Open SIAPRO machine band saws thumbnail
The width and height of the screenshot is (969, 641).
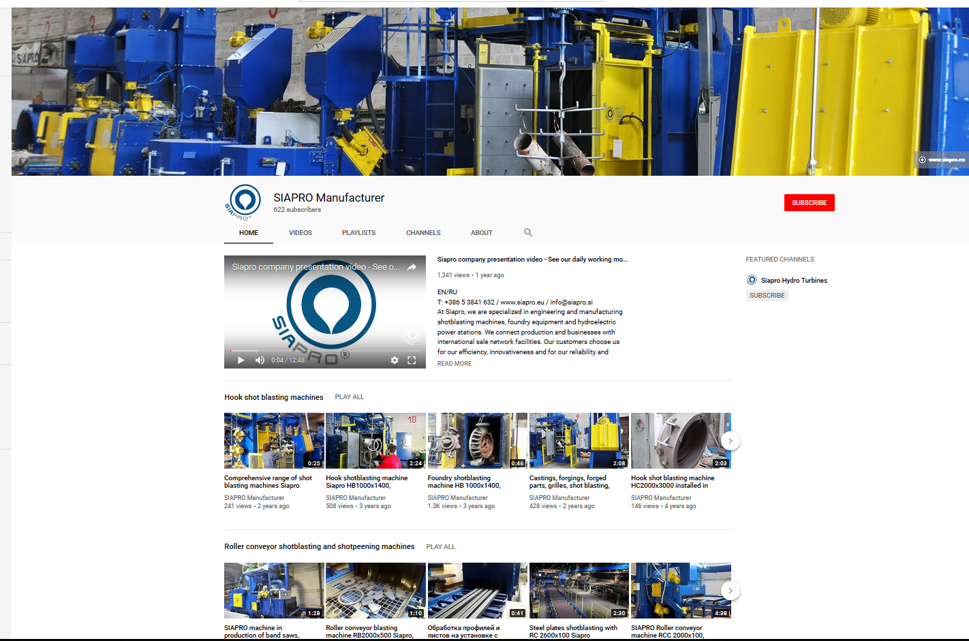(x=274, y=591)
